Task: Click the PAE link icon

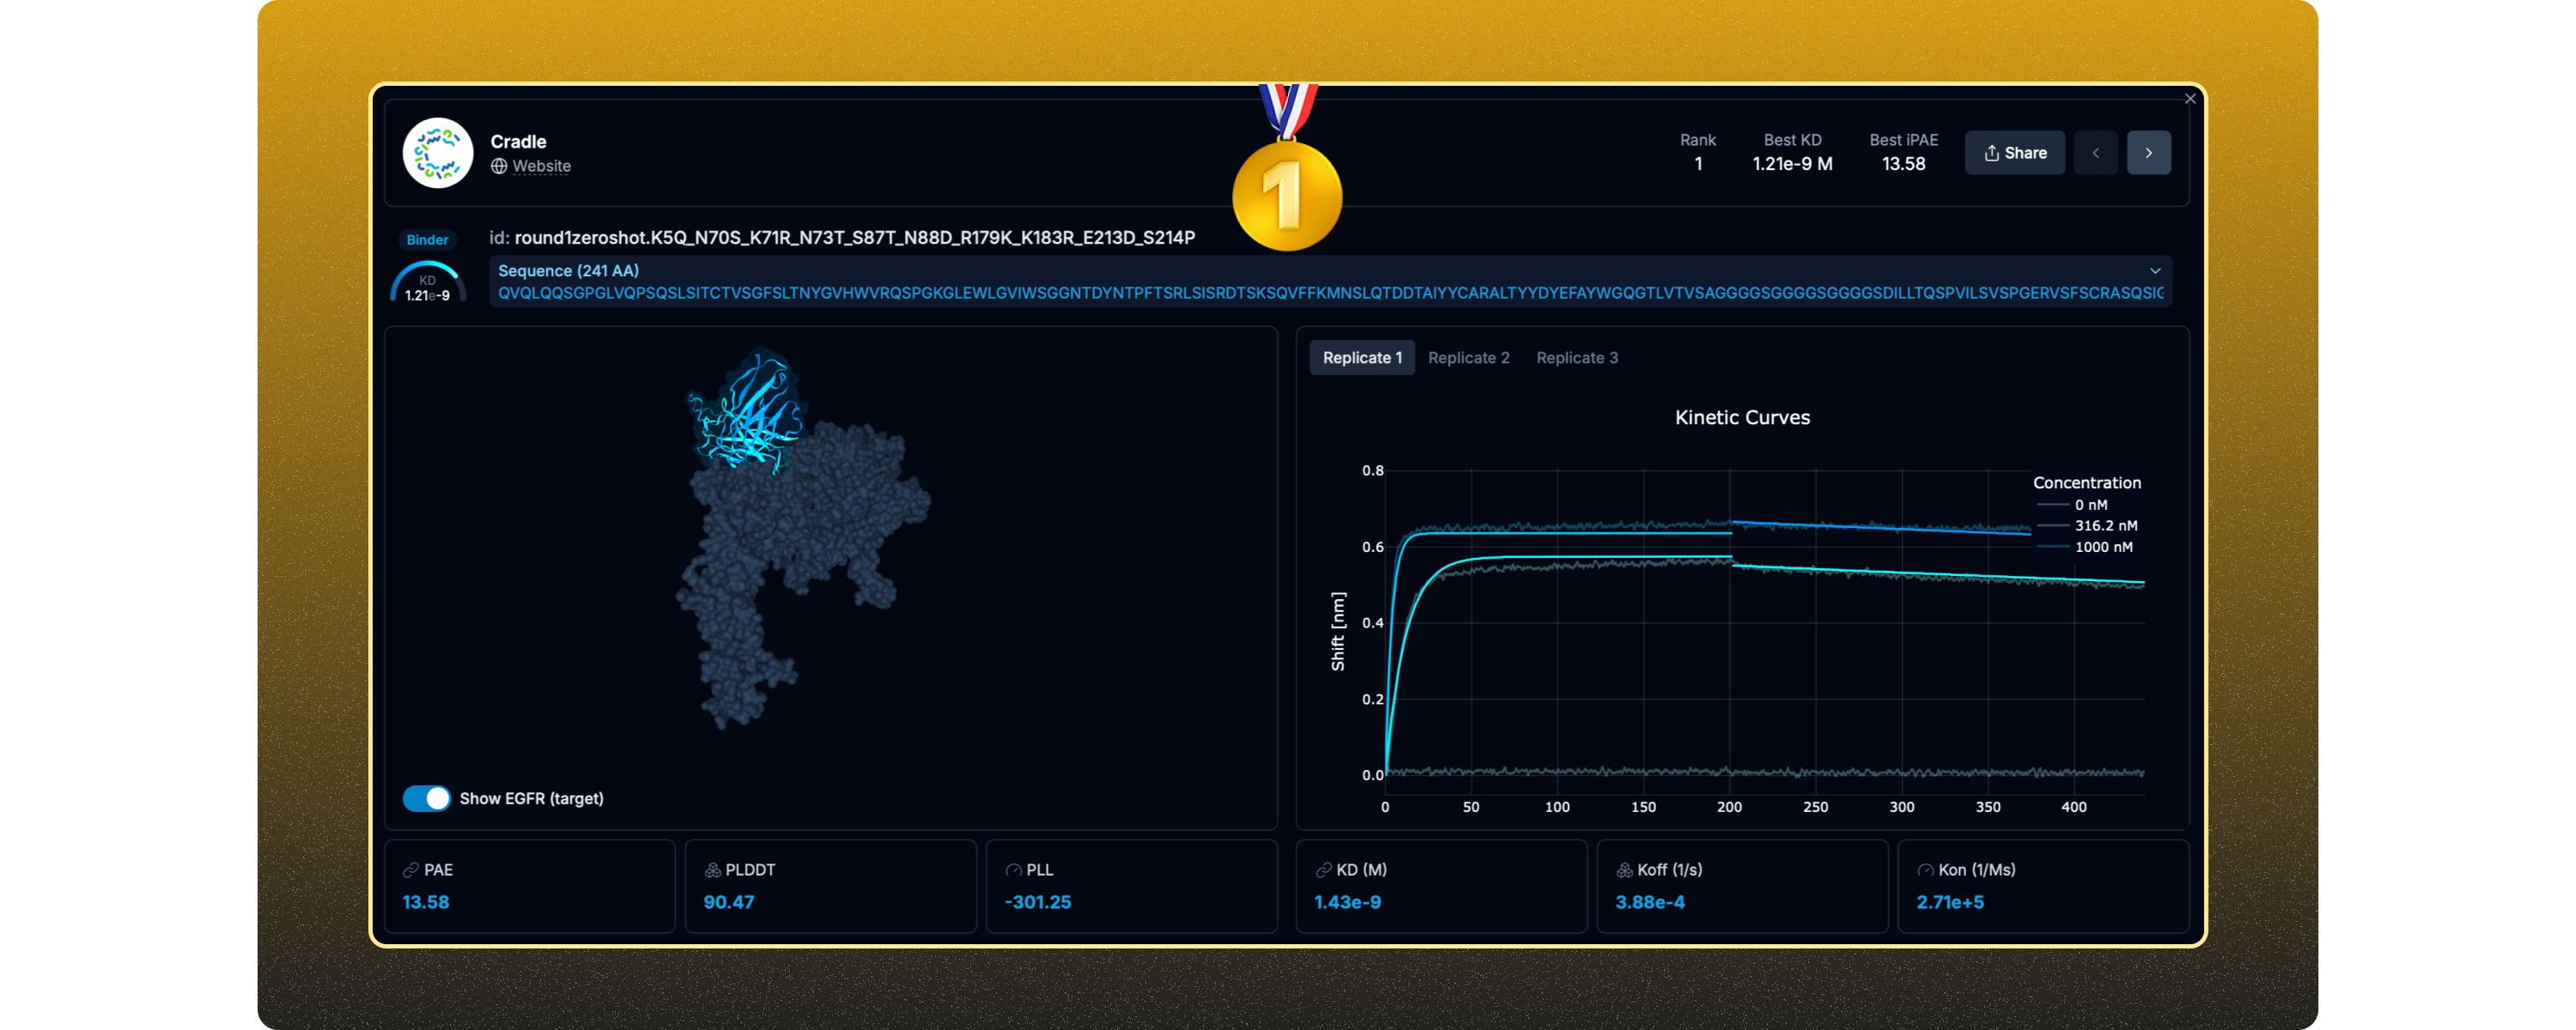Action: (x=411, y=870)
